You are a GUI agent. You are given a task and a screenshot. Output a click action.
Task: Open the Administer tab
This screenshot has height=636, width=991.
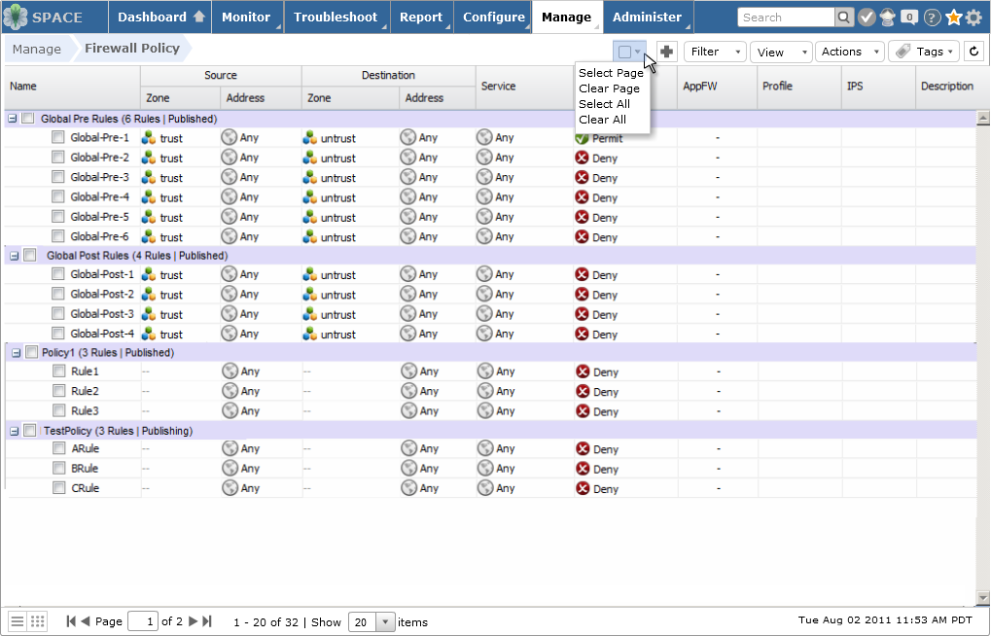[x=647, y=18]
